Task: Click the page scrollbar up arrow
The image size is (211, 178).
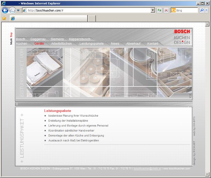Action: point(207,24)
